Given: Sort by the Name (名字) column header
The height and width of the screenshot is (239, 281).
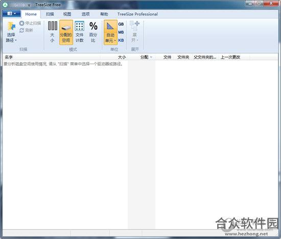Looking at the screenshot, I should (52, 57).
